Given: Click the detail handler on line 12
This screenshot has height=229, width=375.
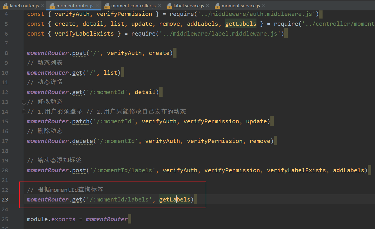Looking at the screenshot, I should (x=145, y=92).
